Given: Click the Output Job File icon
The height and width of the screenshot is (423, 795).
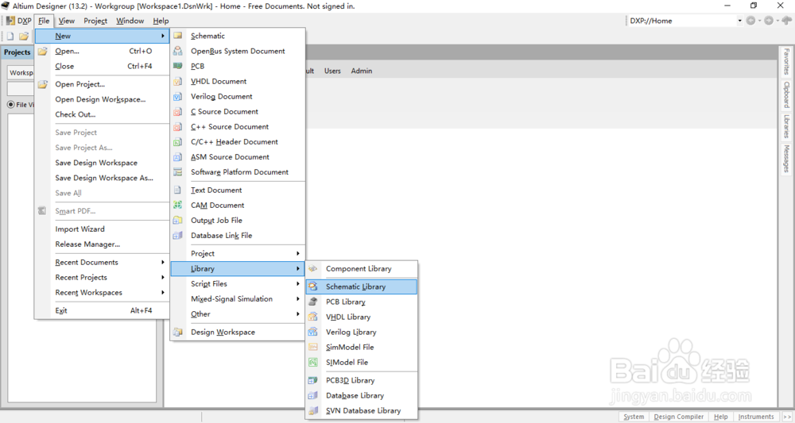Looking at the screenshot, I should (177, 220).
